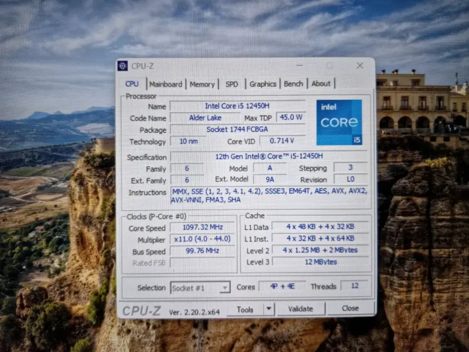This screenshot has width=469, height=352.
Task: Open the Memory tab
Action: pyautogui.click(x=202, y=84)
